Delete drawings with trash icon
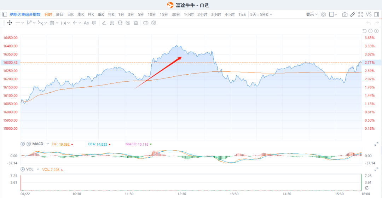This screenshot has height=198, width=382. click(136, 23)
